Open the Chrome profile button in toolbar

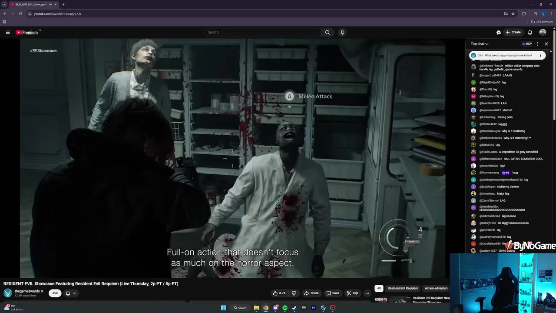543,13
